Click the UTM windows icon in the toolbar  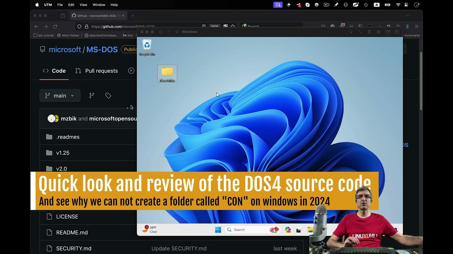coord(397,32)
